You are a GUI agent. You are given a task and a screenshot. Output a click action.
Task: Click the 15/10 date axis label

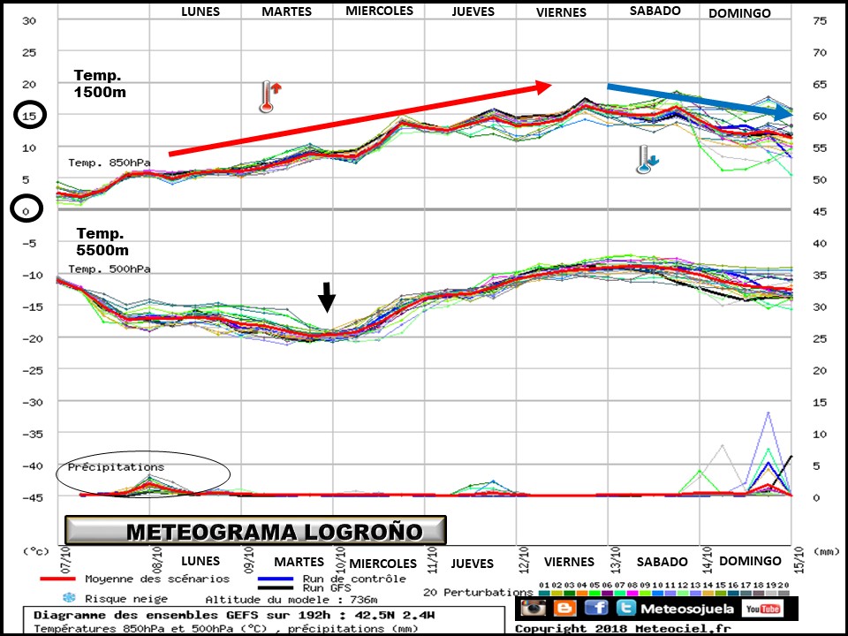800,559
